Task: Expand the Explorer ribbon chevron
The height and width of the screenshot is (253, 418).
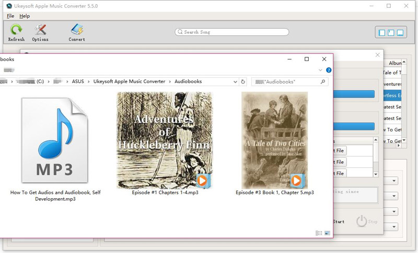Action: pyautogui.click(x=320, y=70)
